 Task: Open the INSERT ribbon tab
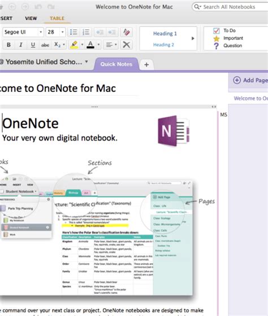tap(6, 18)
